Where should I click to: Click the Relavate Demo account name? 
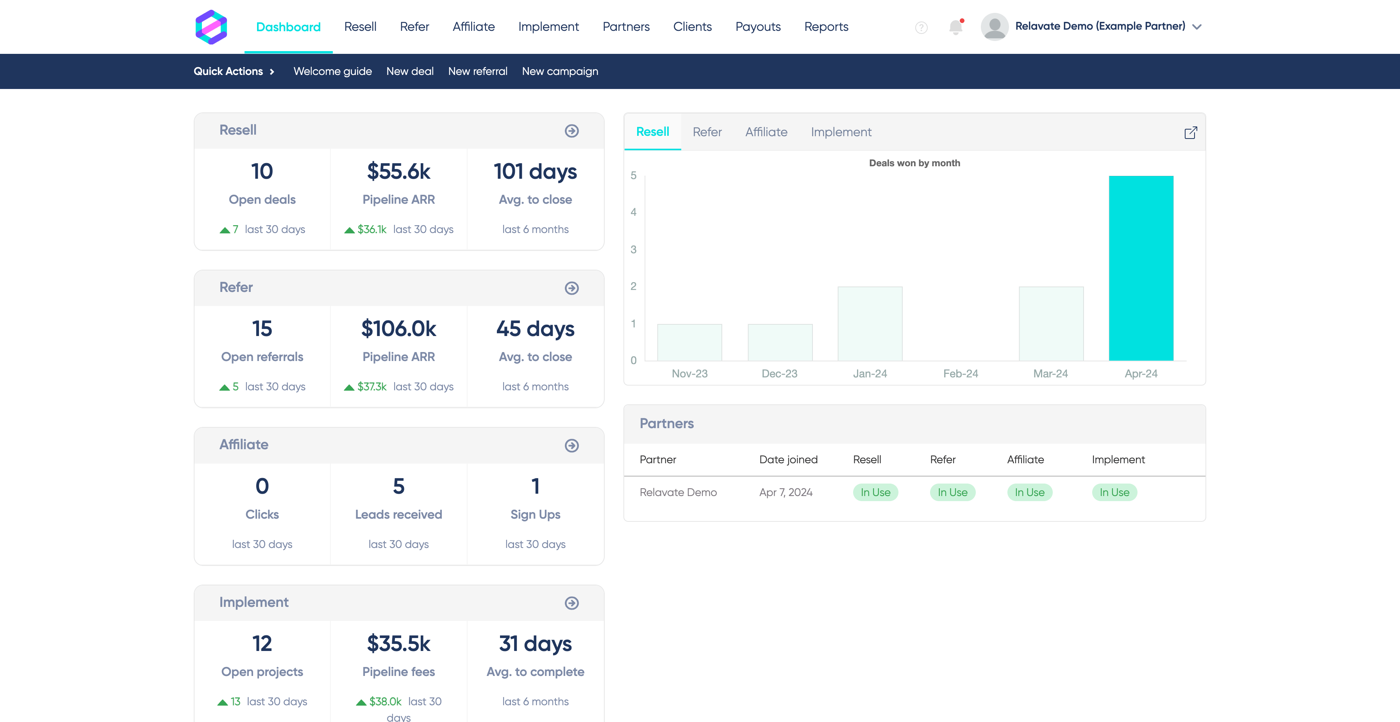click(x=1100, y=26)
